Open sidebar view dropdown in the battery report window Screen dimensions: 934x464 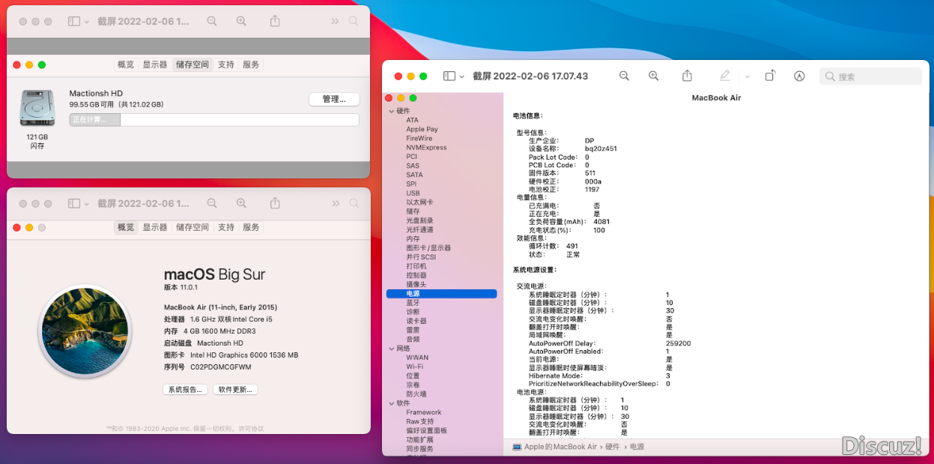pos(454,76)
